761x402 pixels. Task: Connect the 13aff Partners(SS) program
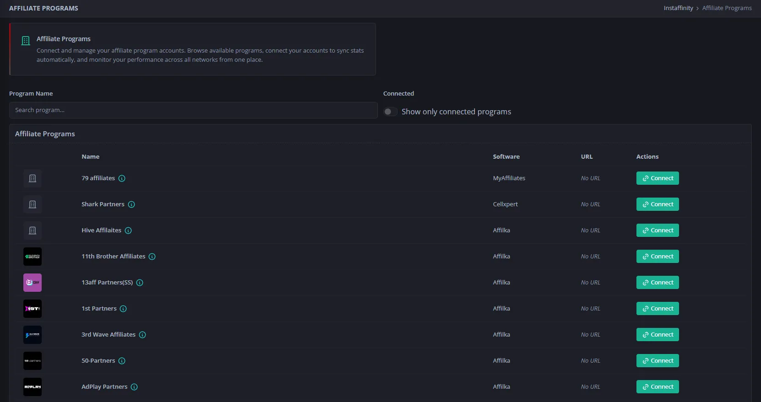click(x=658, y=283)
